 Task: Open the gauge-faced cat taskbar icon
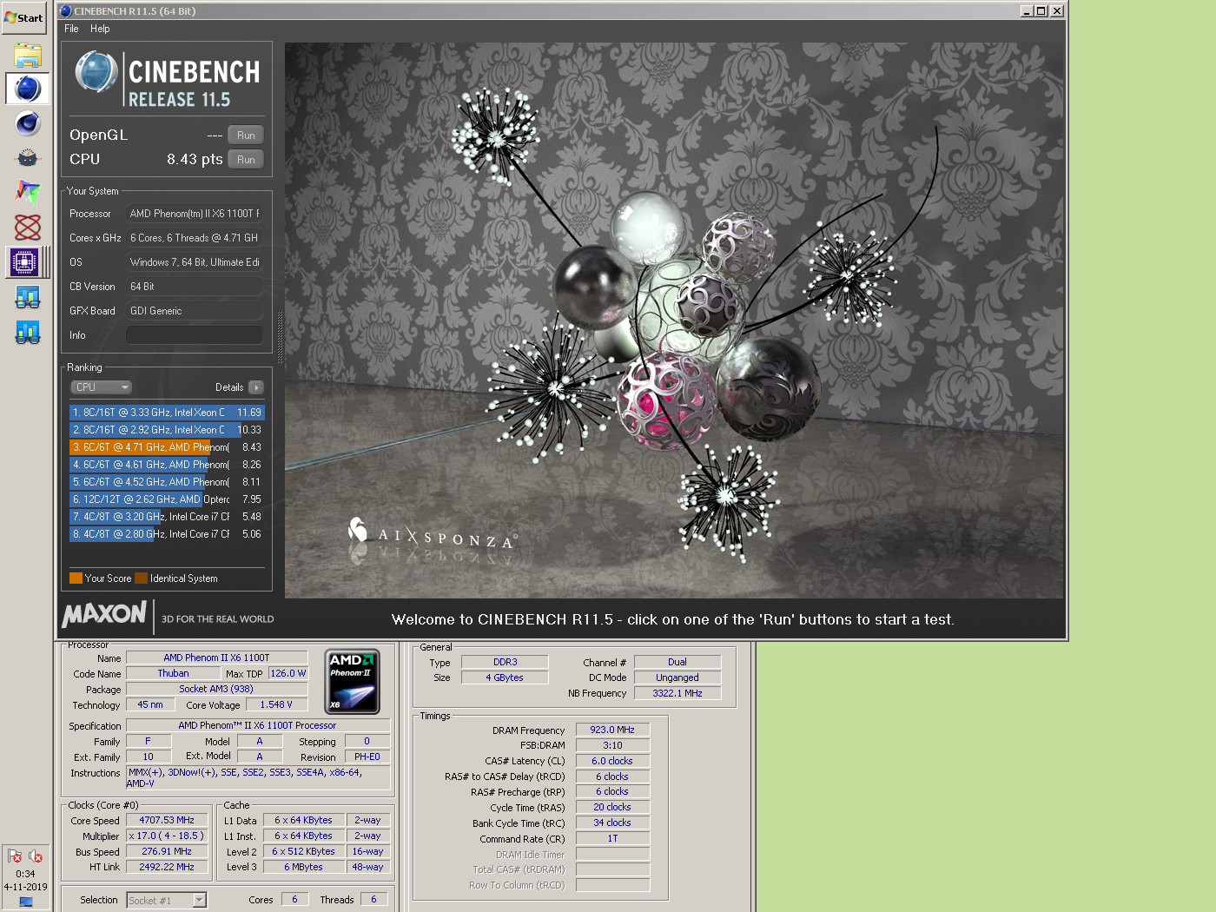coord(28,158)
